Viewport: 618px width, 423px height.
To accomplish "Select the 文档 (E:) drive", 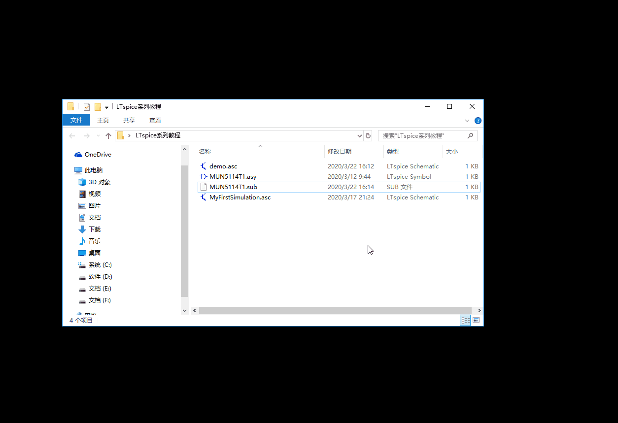I will [95, 289].
